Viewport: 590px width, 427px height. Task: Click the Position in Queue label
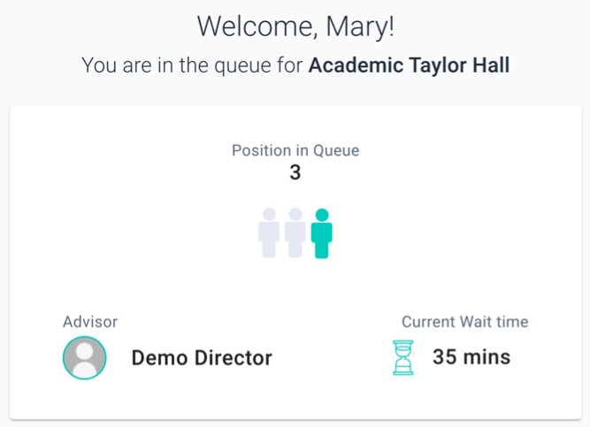pyautogui.click(x=295, y=150)
